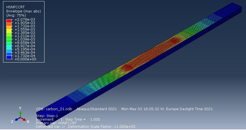The width and height of the screenshot is (246, 130).
Task: Click the dark blue legend swatch for +0.000e+00
Action: click(x=9, y=57)
